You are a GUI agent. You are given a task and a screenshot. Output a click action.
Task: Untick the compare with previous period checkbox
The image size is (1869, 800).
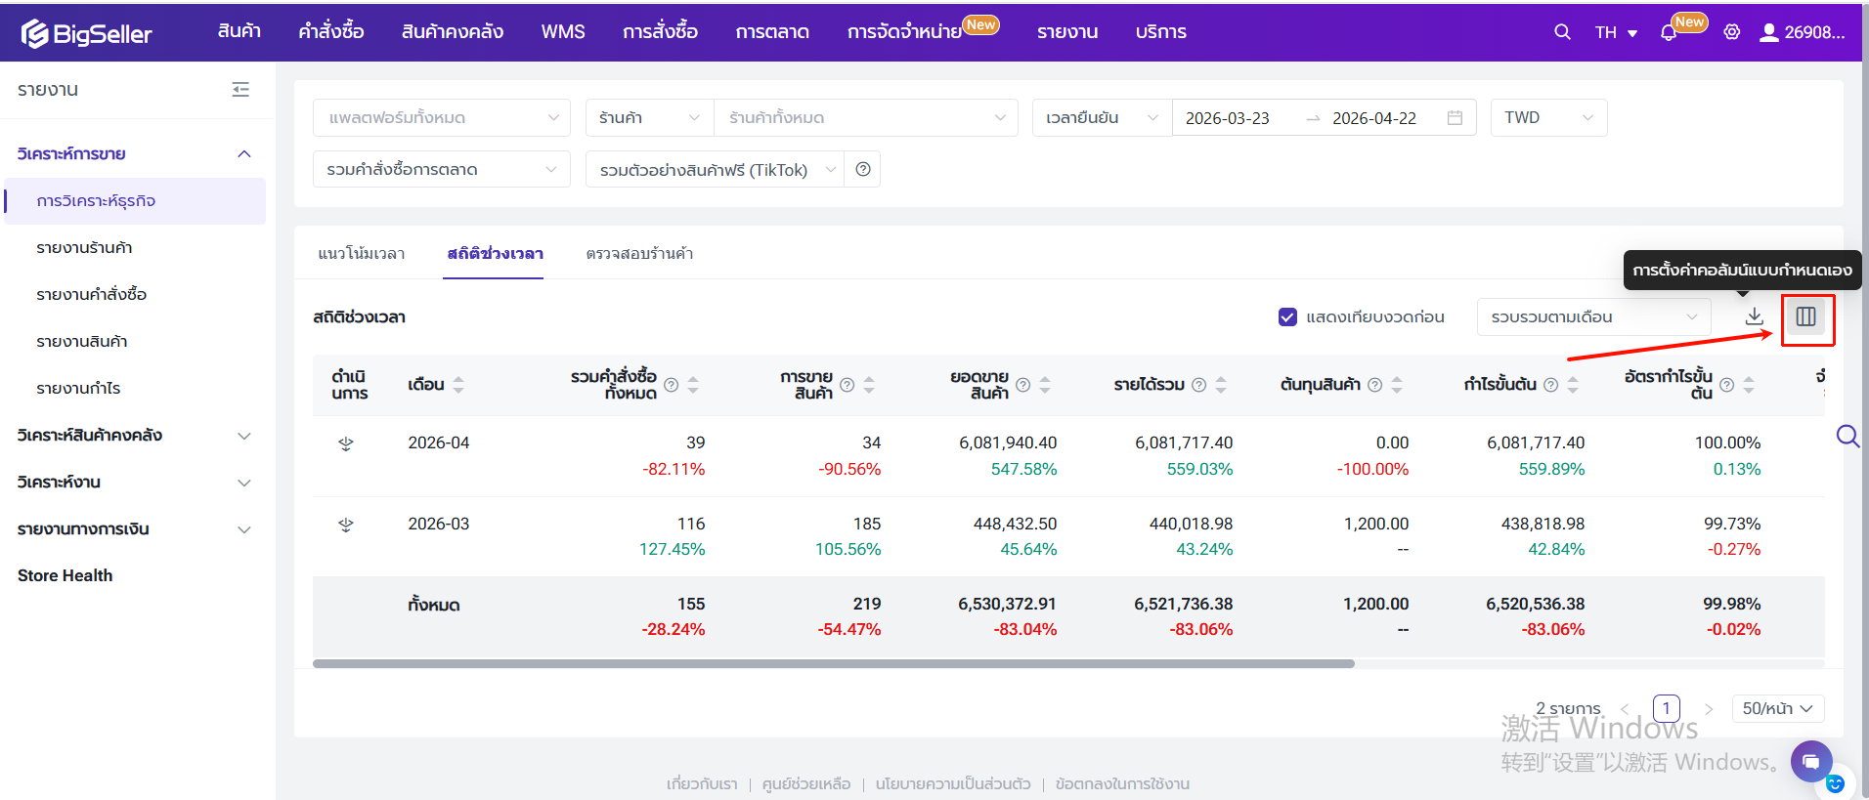pyautogui.click(x=1287, y=316)
